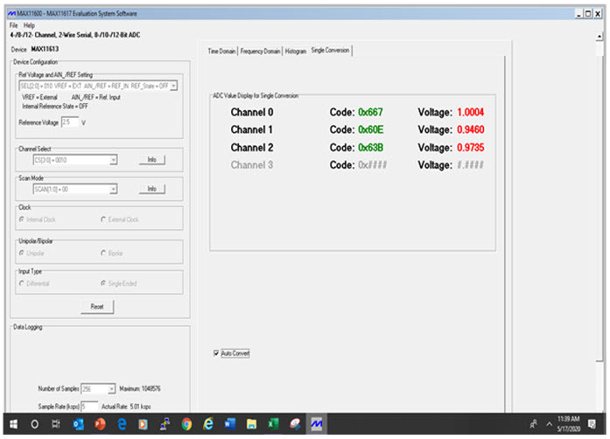Select the Unipolar radio button
The width and height of the screenshot is (610, 439).
coord(22,253)
